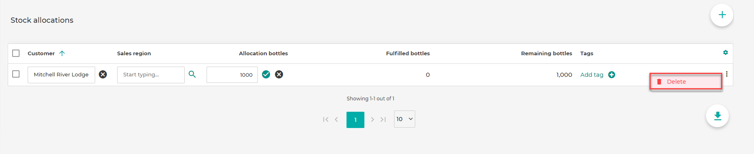Open table column settings gear
This screenshot has height=154, width=754.
(x=726, y=52)
